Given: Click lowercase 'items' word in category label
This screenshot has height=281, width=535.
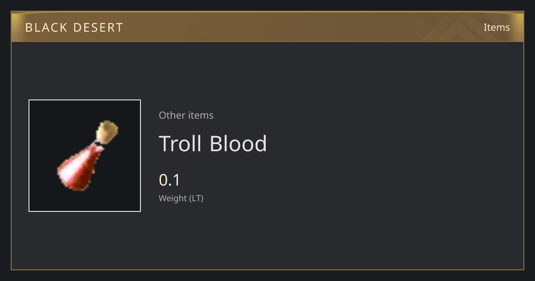Looking at the screenshot, I should click(201, 115).
